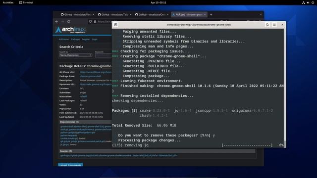Open a new browser tab with plus
This screenshot has width=317, height=178.
[211, 14]
